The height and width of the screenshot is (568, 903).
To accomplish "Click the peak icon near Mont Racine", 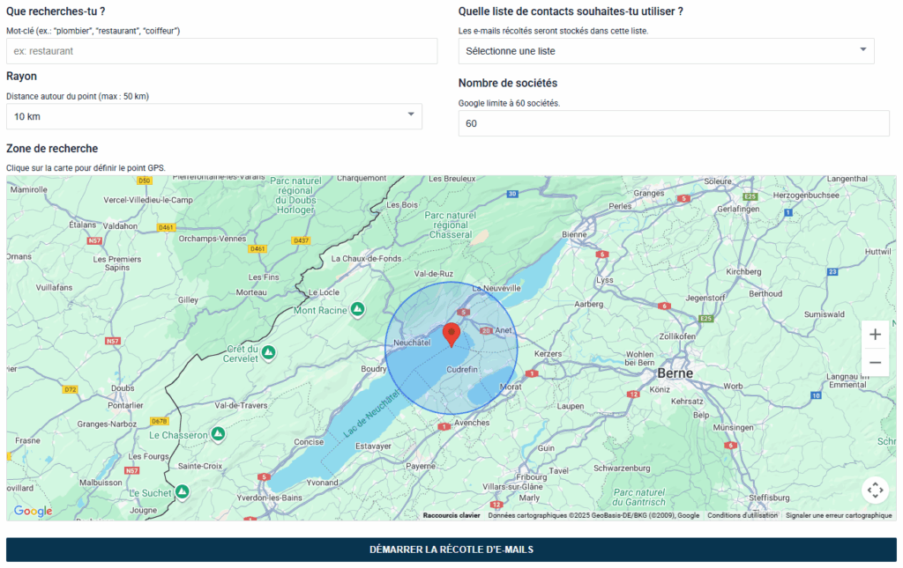I will pyautogui.click(x=355, y=310).
